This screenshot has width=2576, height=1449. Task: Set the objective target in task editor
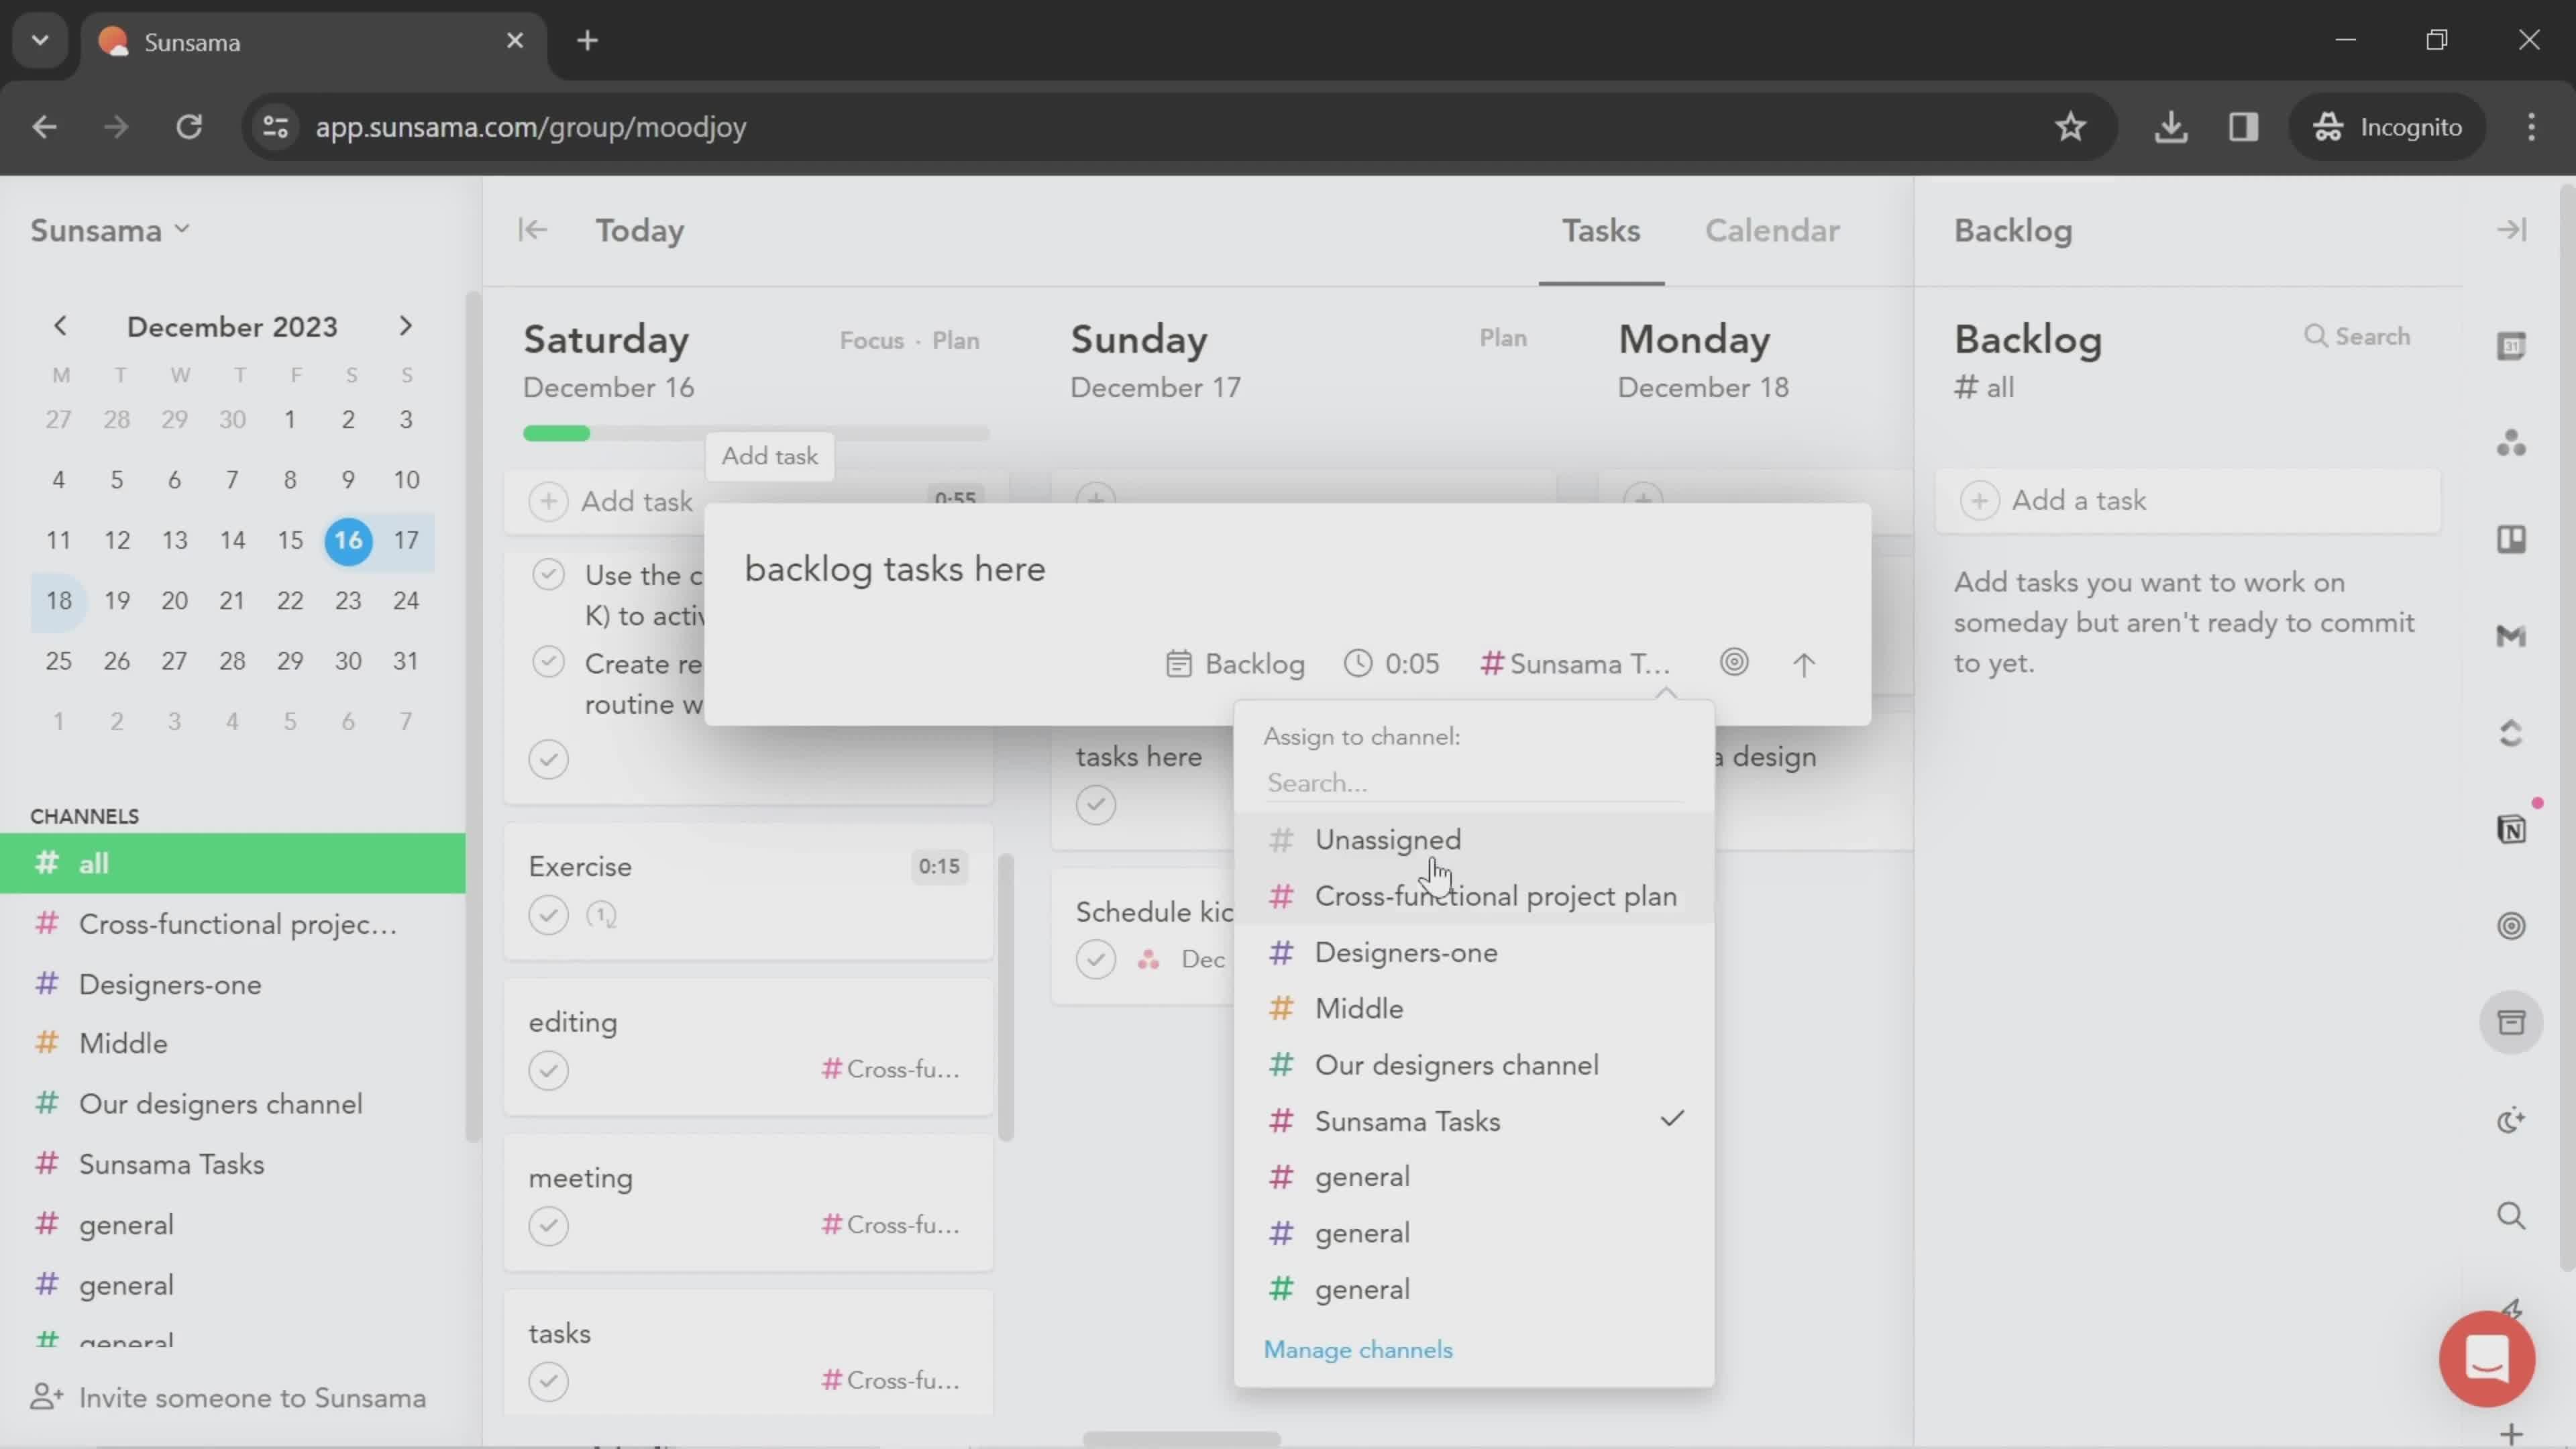pos(1734,663)
